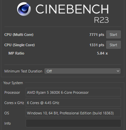The width and height of the screenshot is (126, 130).
Task: Click the 1331 pts single core score
Action: pos(97,45)
